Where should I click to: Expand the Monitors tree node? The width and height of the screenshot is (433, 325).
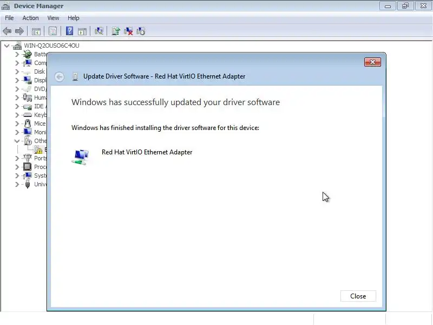click(17, 132)
